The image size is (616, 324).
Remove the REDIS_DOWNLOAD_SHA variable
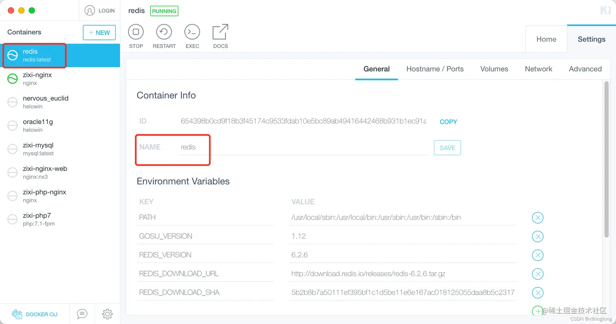(x=538, y=293)
